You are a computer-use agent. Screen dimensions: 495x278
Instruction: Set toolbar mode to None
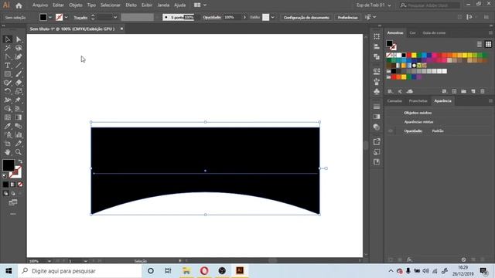click(20, 185)
